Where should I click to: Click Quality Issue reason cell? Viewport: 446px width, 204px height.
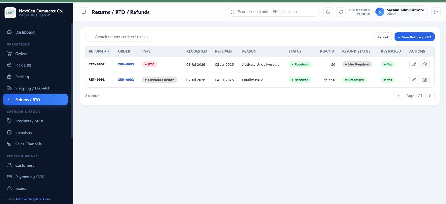click(x=253, y=80)
